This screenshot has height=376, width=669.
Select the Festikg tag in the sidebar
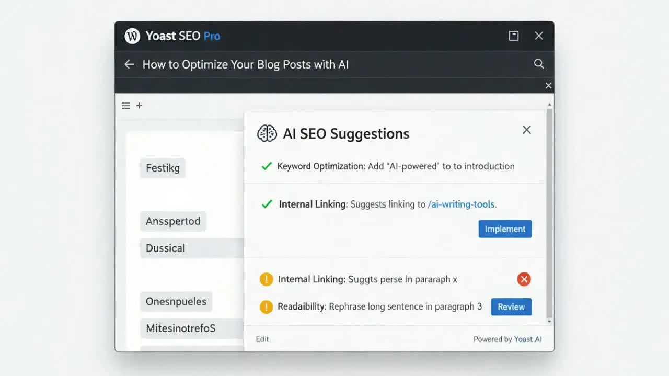(x=163, y=168)
